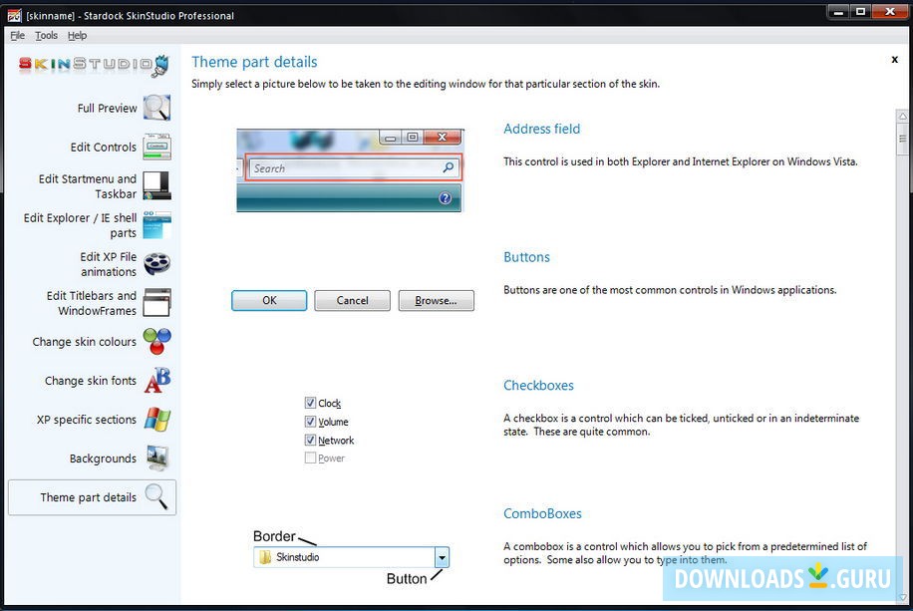
Task: Open the Address field section heading
Action: (x=541, y=129)
